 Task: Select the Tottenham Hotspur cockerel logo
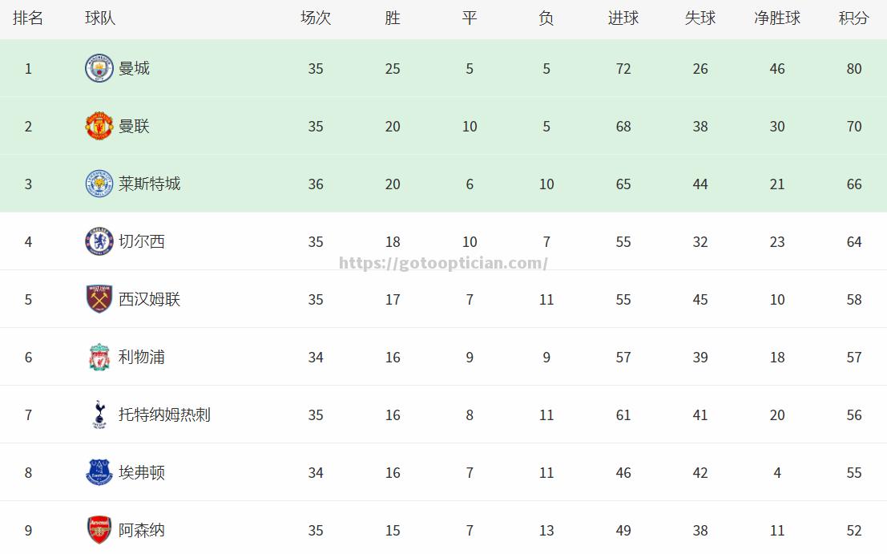pyautogui.click(x=99, y=414)
